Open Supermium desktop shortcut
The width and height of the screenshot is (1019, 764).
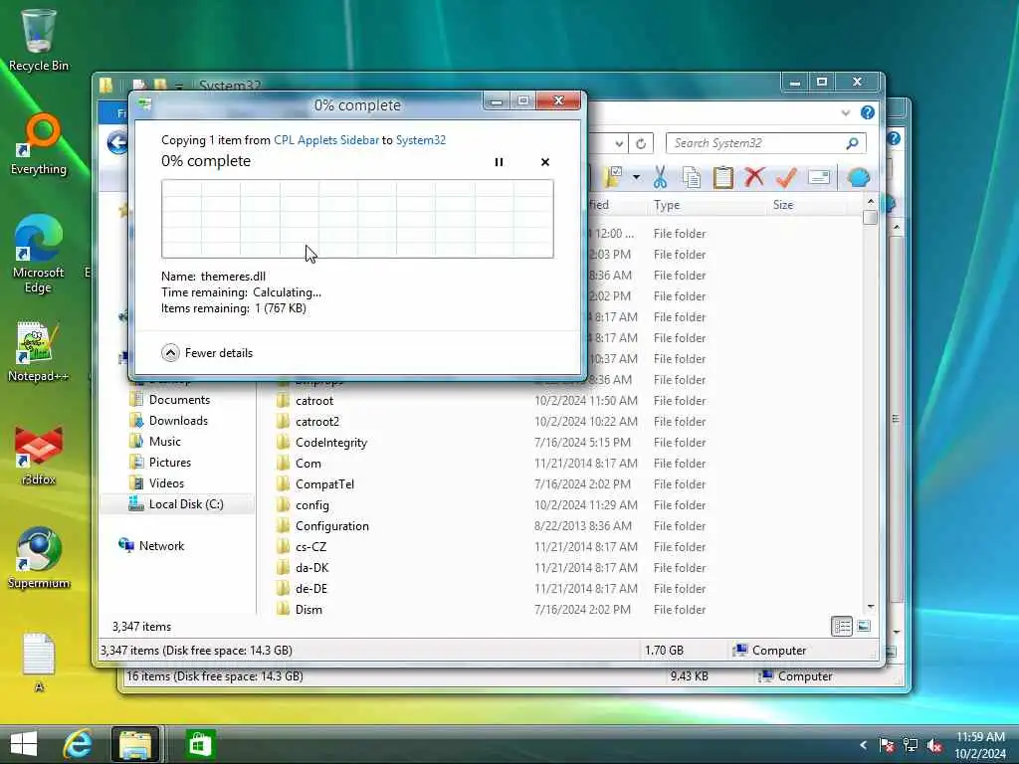pos(39,557)
